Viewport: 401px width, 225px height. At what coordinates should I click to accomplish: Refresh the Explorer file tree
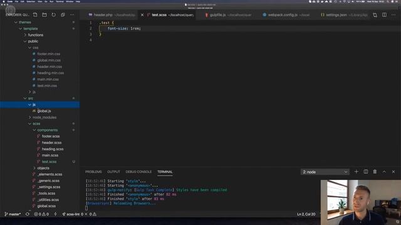[x=53, y=15]
